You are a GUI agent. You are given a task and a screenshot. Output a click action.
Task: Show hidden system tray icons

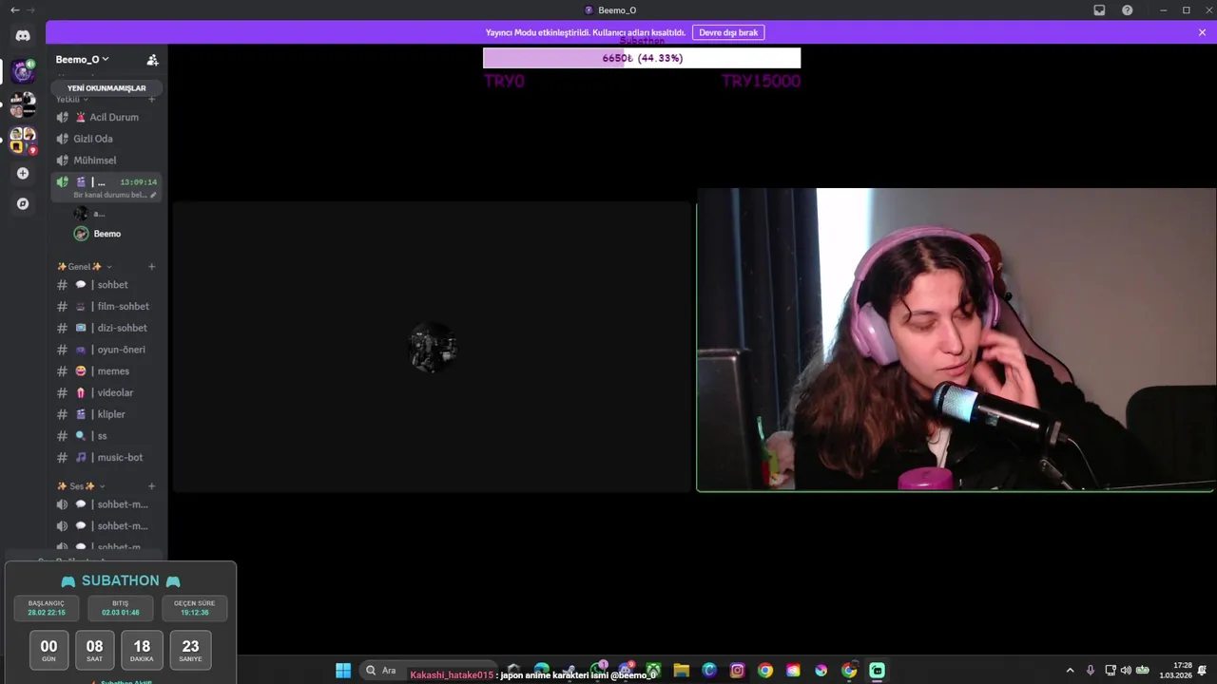[1070, 671]
